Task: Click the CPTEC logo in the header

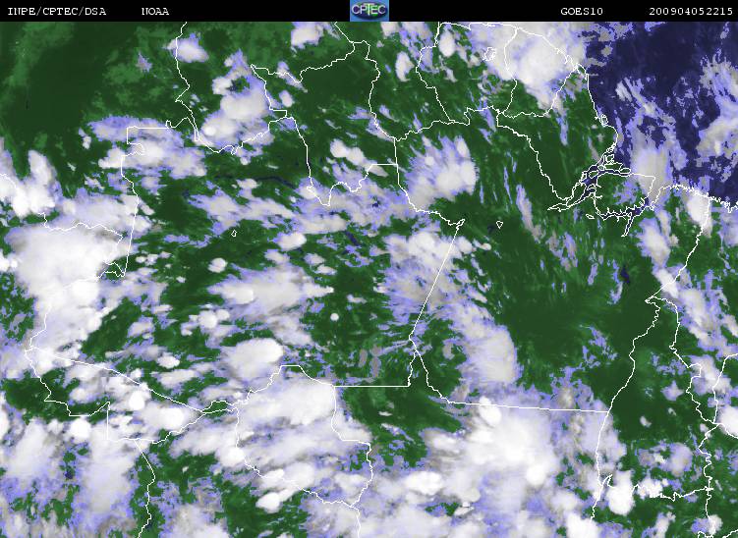Action: point(369,11)
